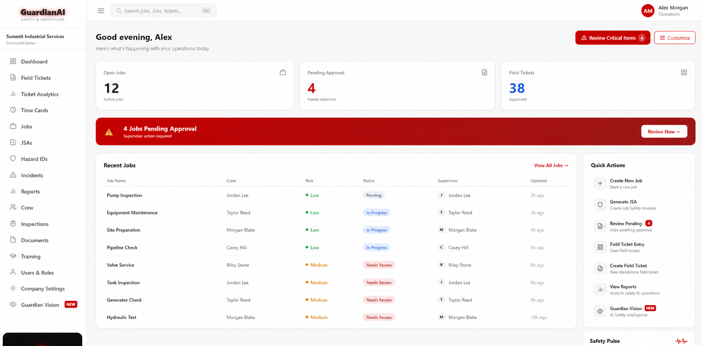Click In Progress badge for Site Preparation

(x=377, y=230)
